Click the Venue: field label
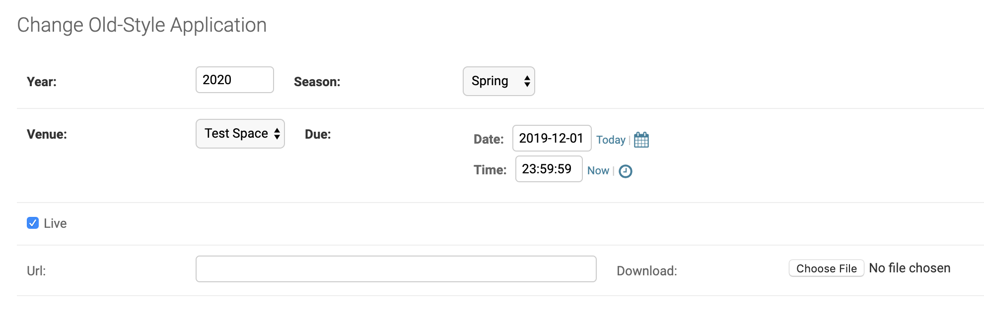This screenshot has height=310, width=984. point(47,134)
